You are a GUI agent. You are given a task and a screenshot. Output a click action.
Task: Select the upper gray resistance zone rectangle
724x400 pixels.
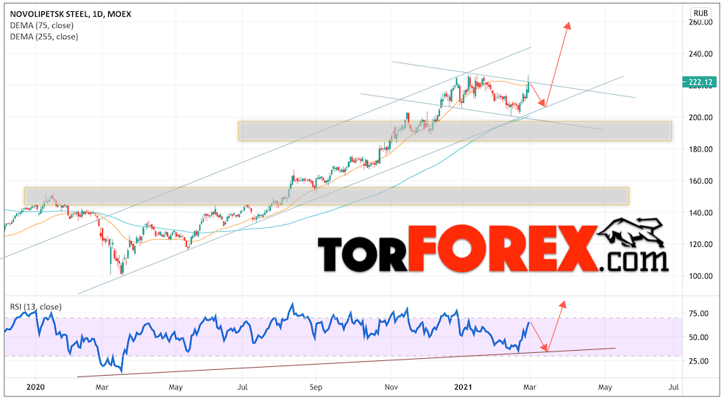click(455, 131)
